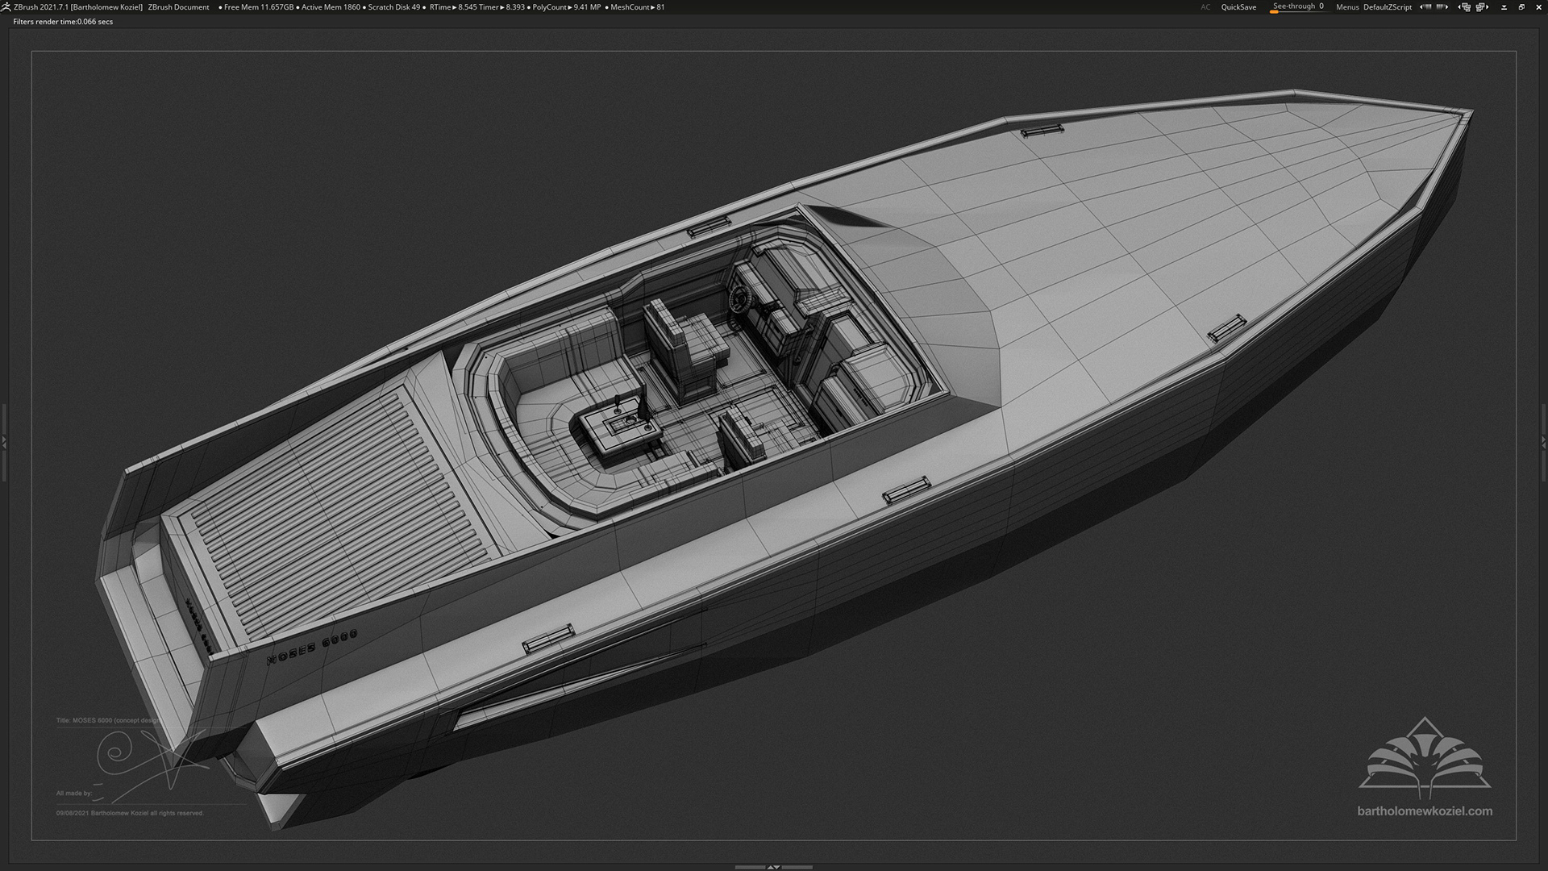This screenshot has width=1548, height=871.
Task: Switch to previous UI layout icon
Action: [1465, 7]
